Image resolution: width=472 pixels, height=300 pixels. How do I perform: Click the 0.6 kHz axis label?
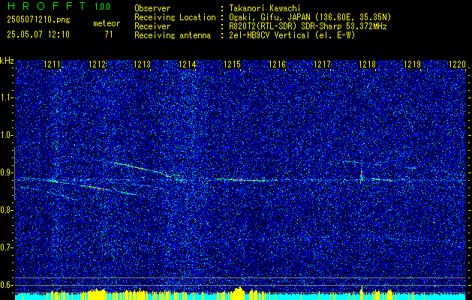(x=5, y=285)
